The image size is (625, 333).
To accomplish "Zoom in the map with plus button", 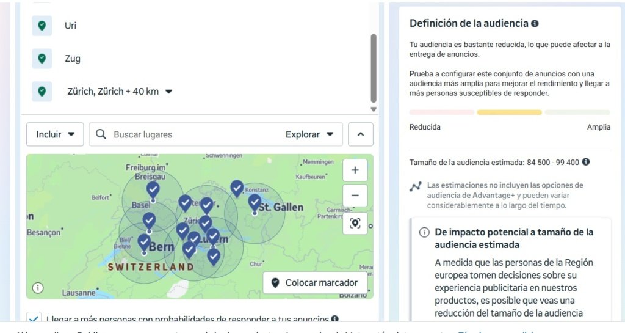I will tap(355, 170).
